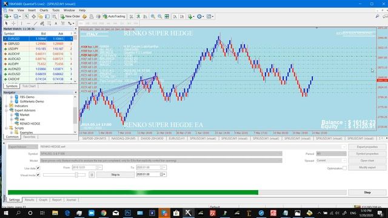
Task: Toggle the Auto Scroll chart icon
Action: coord(175,16)
